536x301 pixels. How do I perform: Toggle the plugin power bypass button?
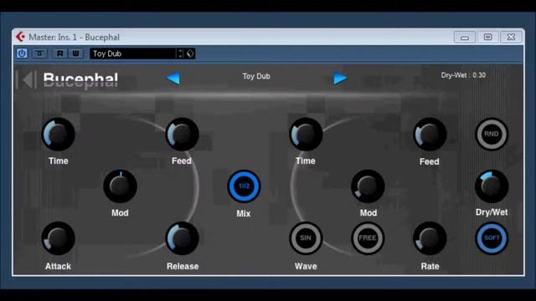click(x=22, y=54)
